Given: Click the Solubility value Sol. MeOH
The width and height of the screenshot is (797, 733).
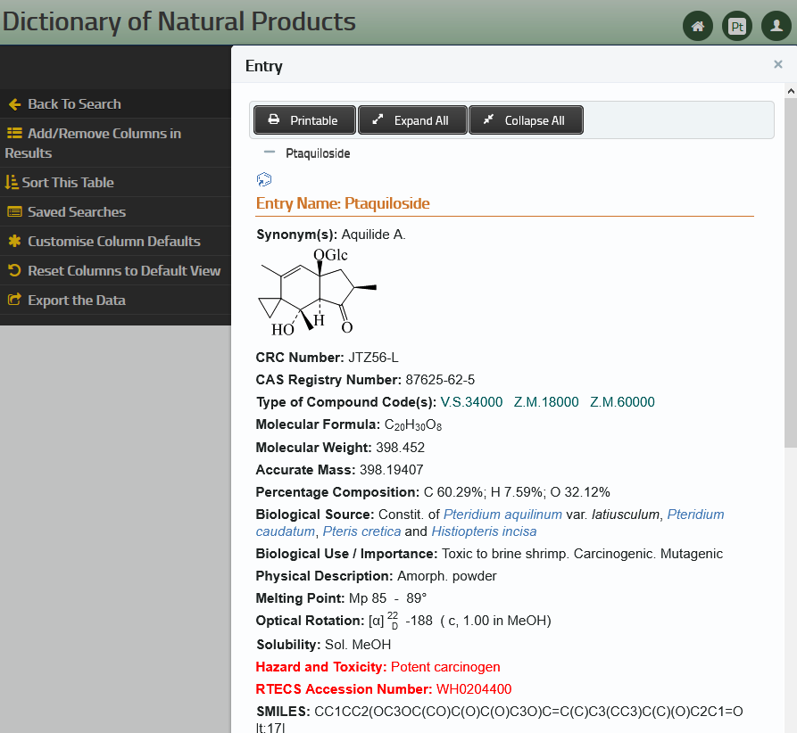Looking at the screenshot, I should [358, 645].
